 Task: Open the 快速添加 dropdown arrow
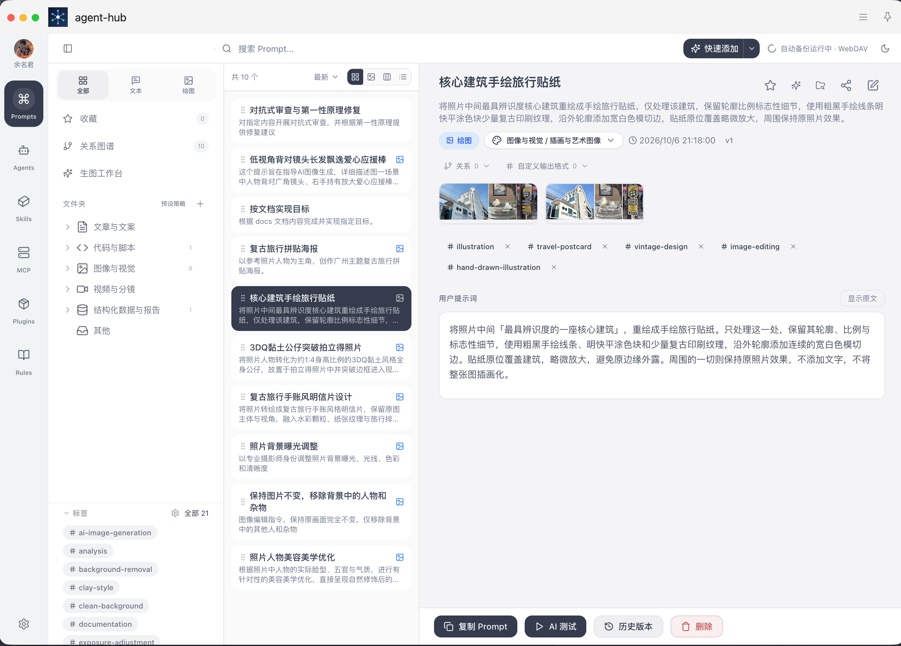(x=752, y=48)
